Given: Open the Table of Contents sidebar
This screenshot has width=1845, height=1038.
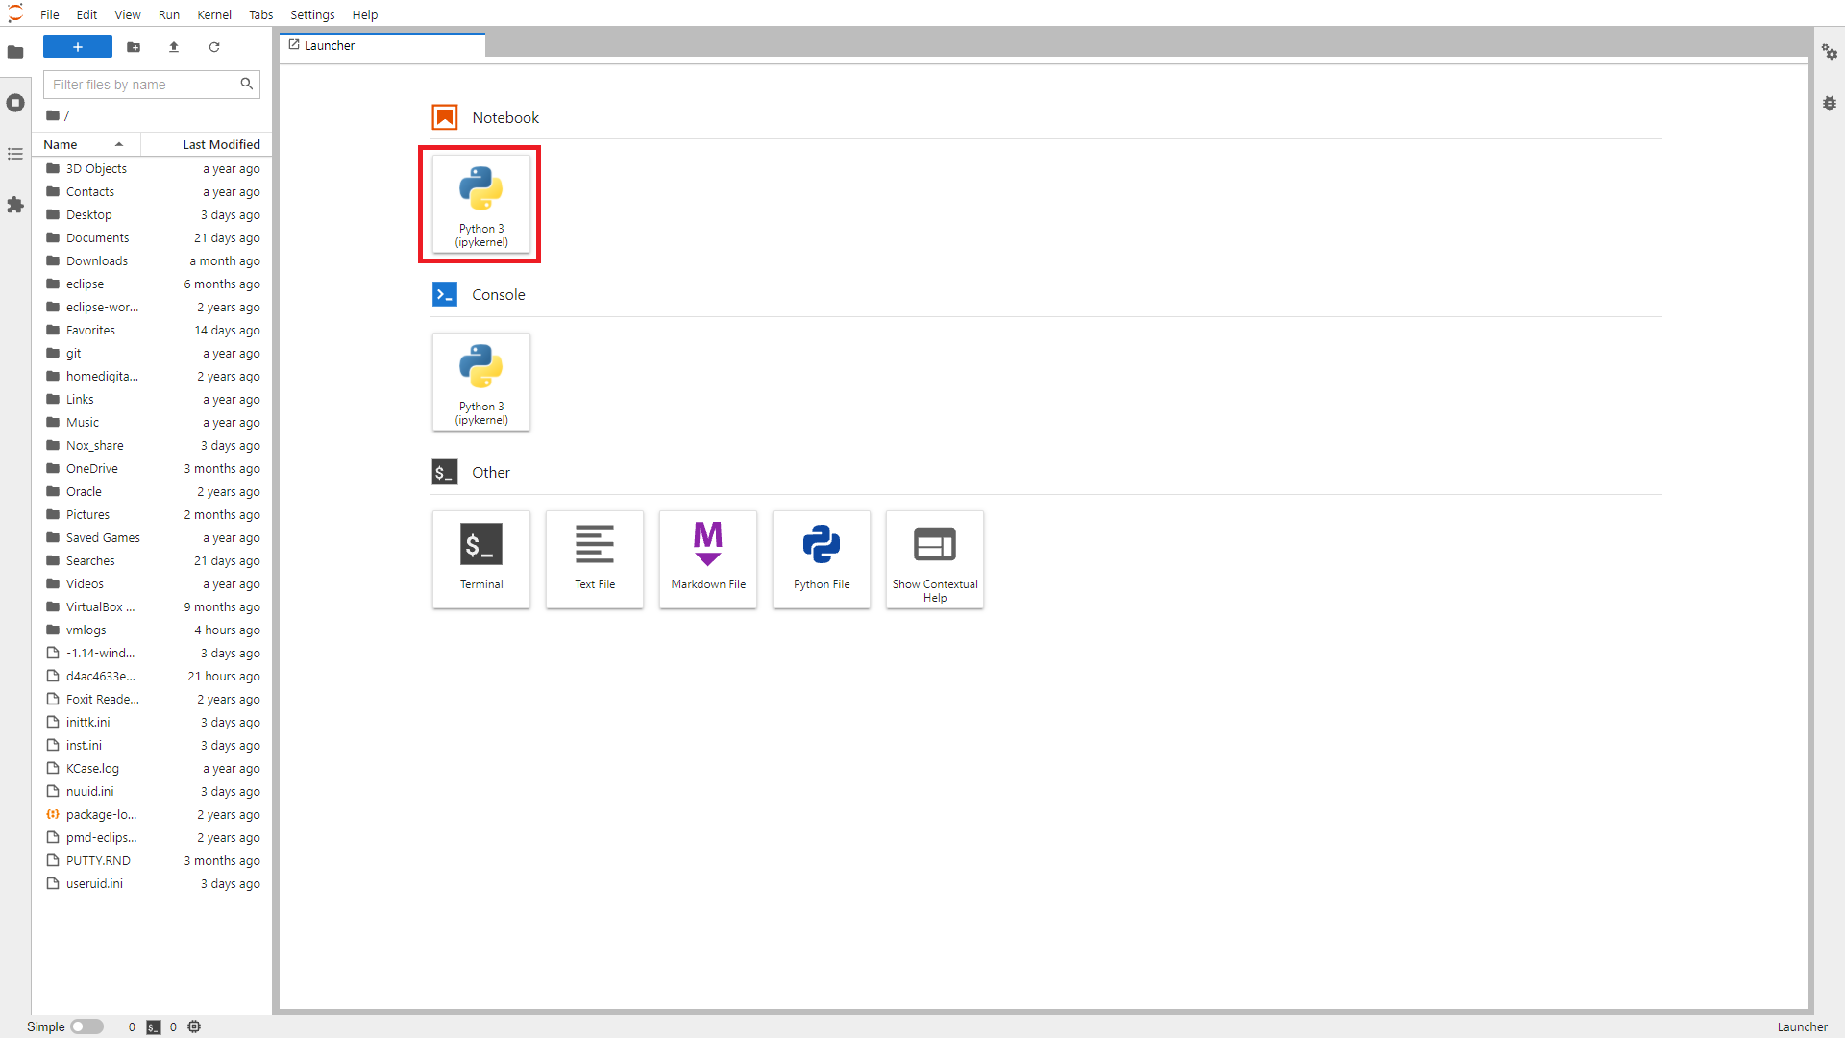Looking at the screenshot, I should coord(15,154).
